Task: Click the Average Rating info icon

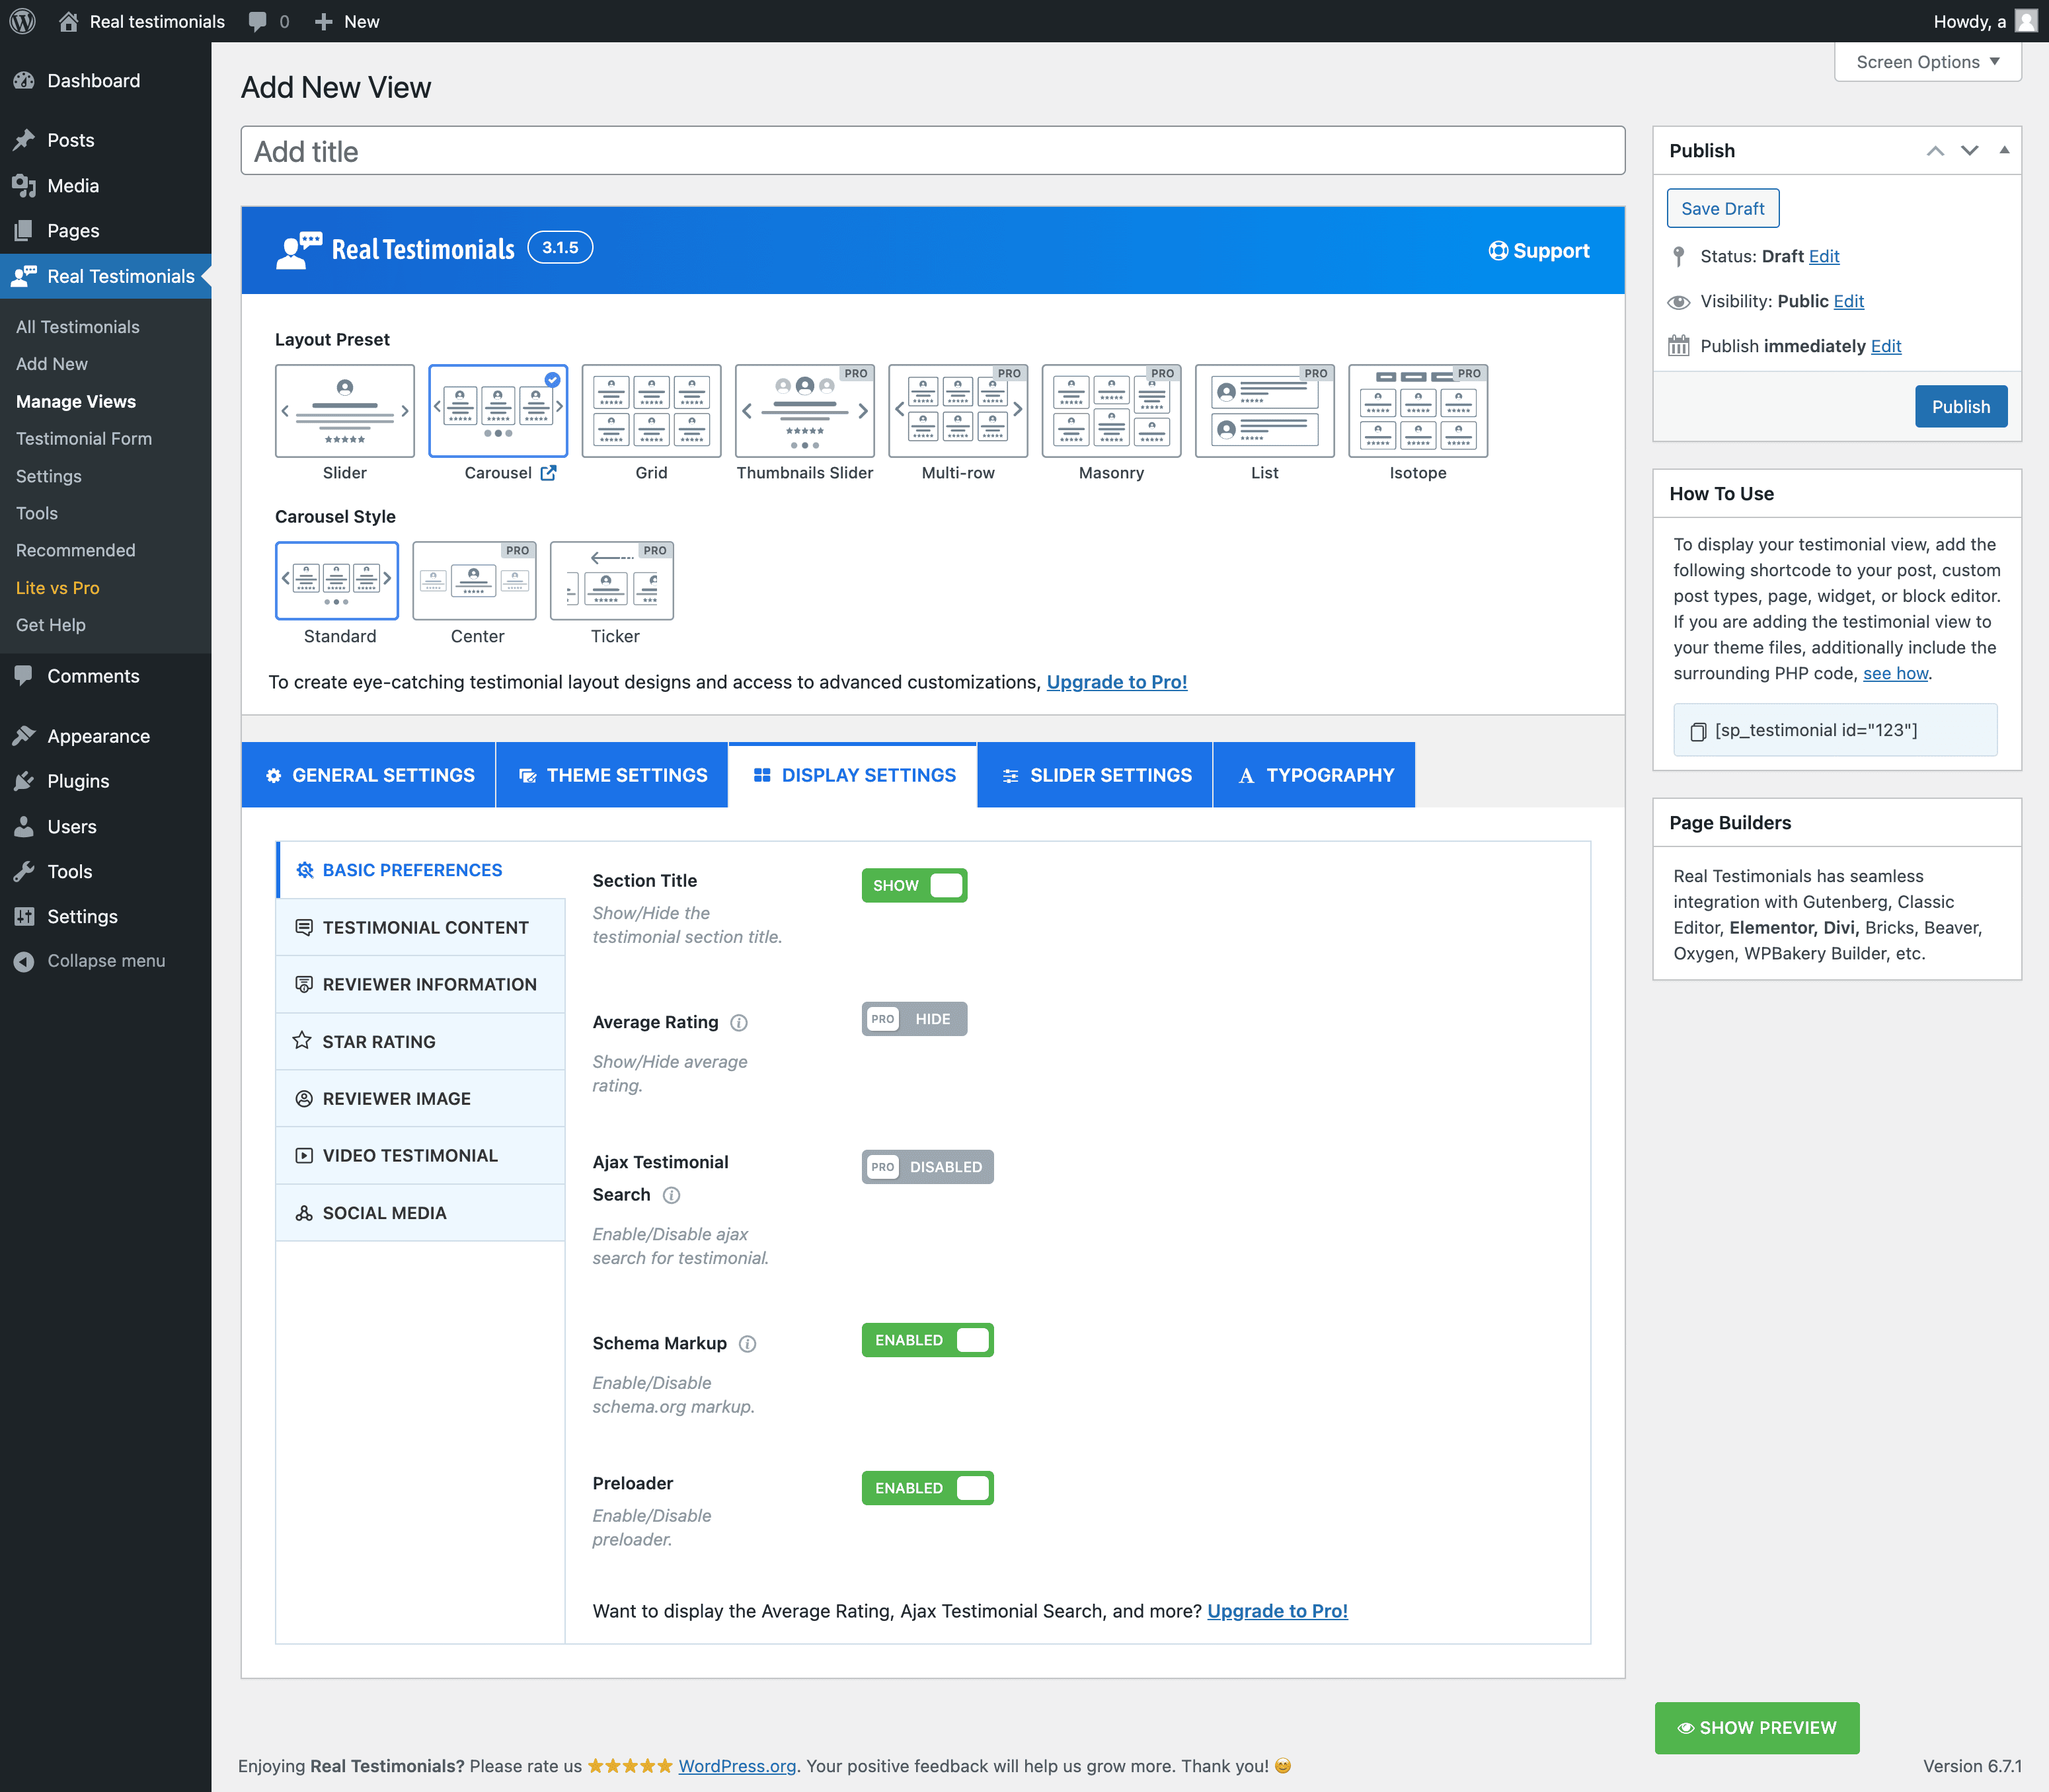Action: click(740, 1022)
